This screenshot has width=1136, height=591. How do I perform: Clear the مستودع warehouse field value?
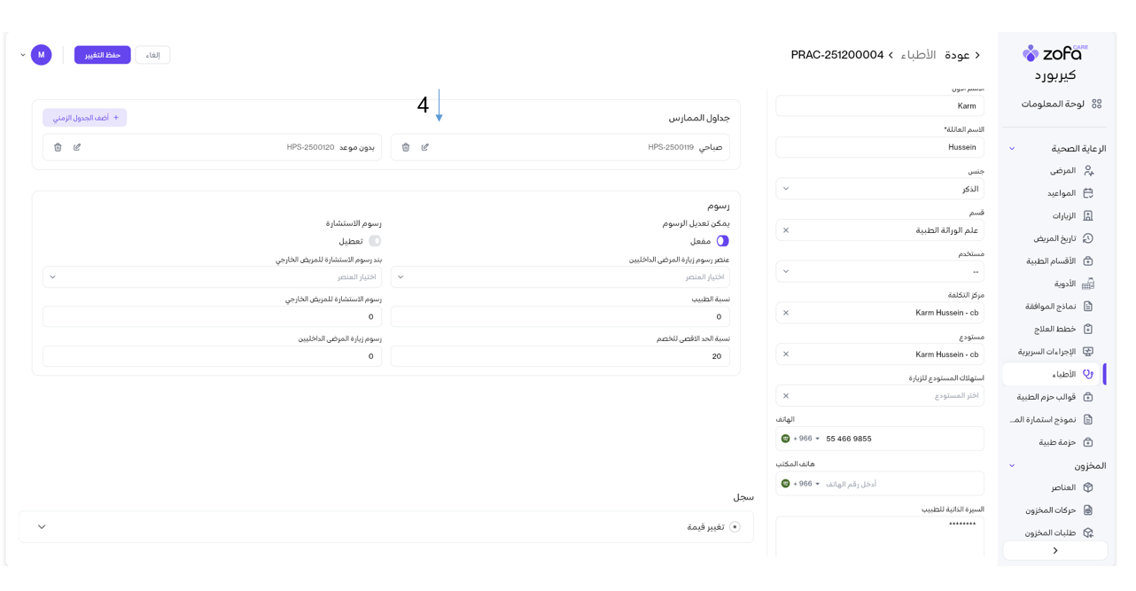point(786,354)
